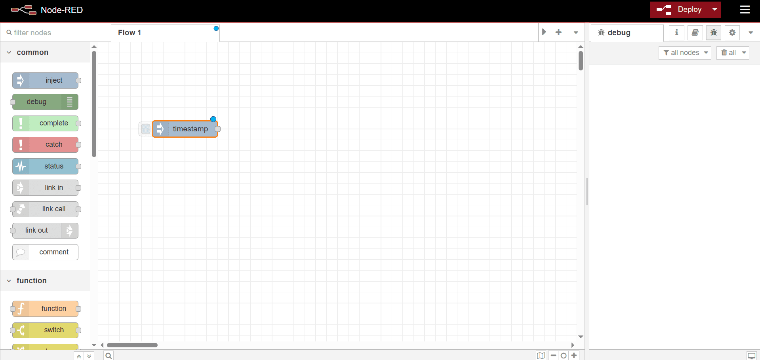
Task: Open the debug sidebar tab
Action: (627, 33)
